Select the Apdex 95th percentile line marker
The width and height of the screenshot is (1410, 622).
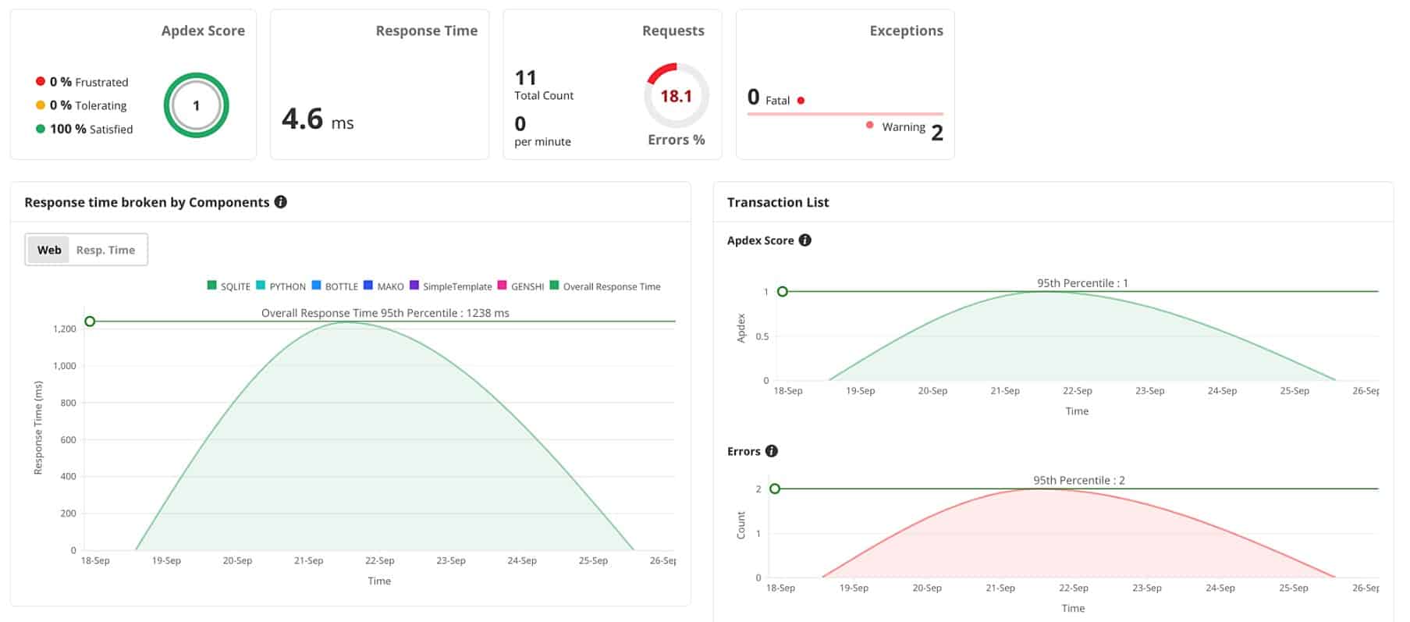[x=783, y=292]
